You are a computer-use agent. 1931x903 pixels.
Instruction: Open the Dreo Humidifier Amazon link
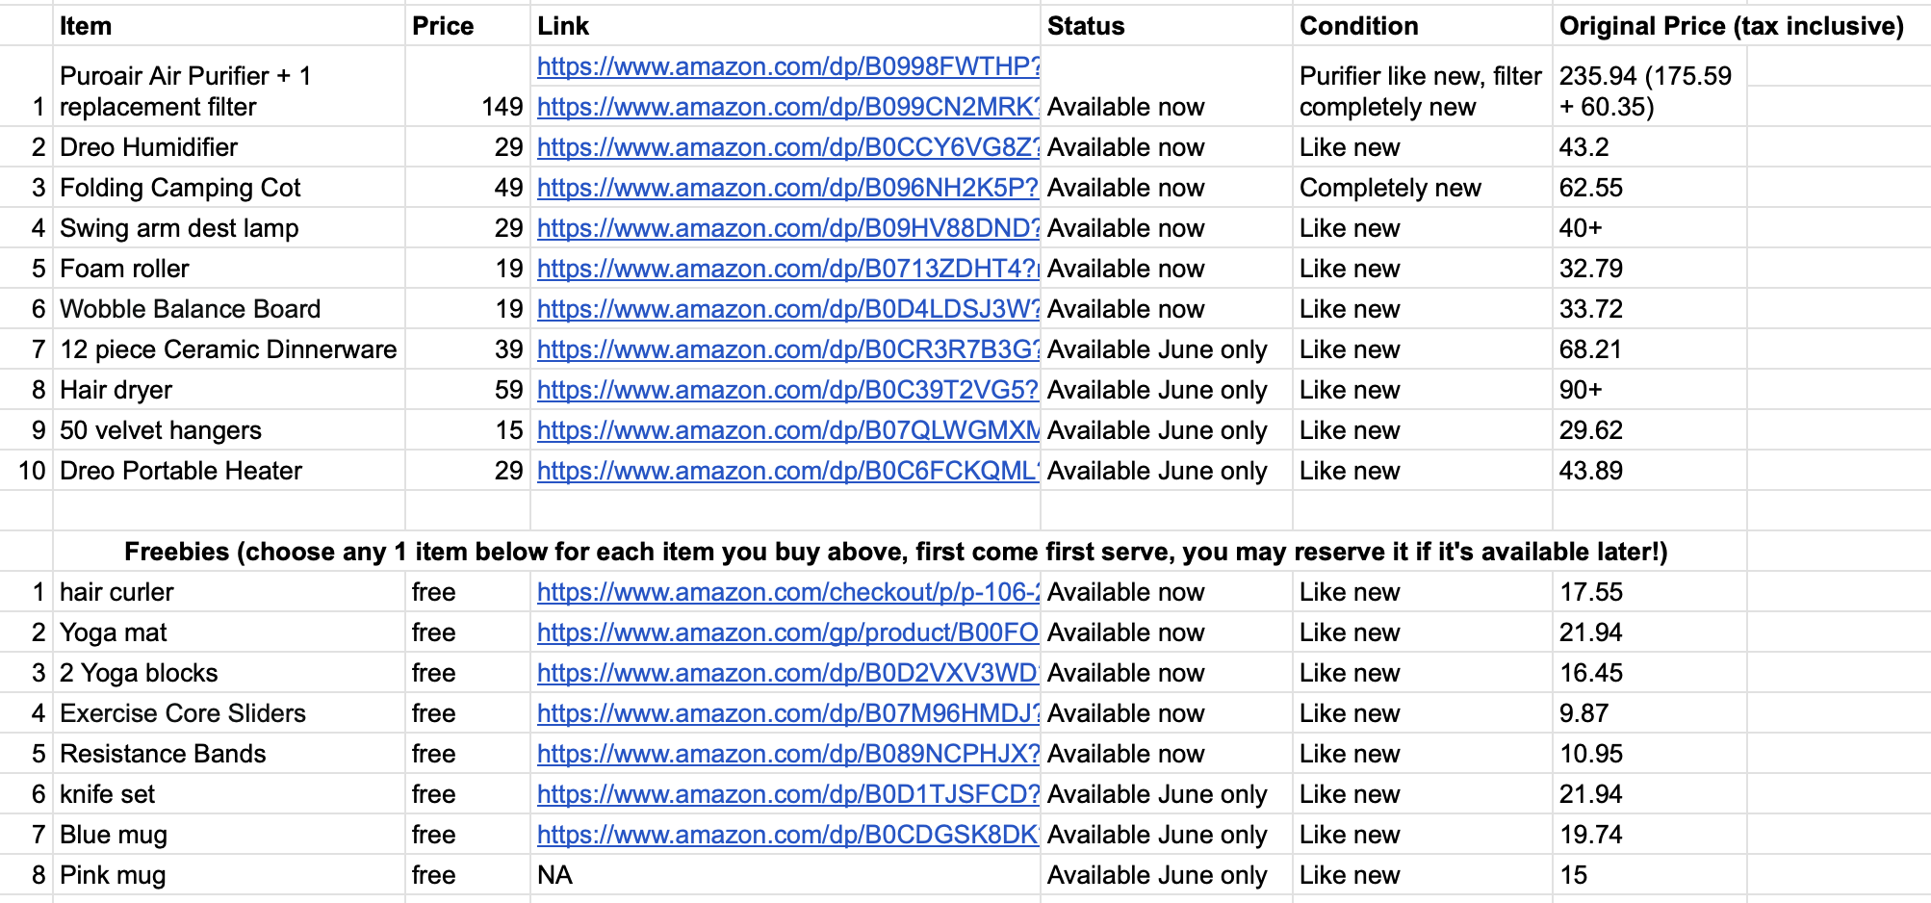(x=787, y=147)
